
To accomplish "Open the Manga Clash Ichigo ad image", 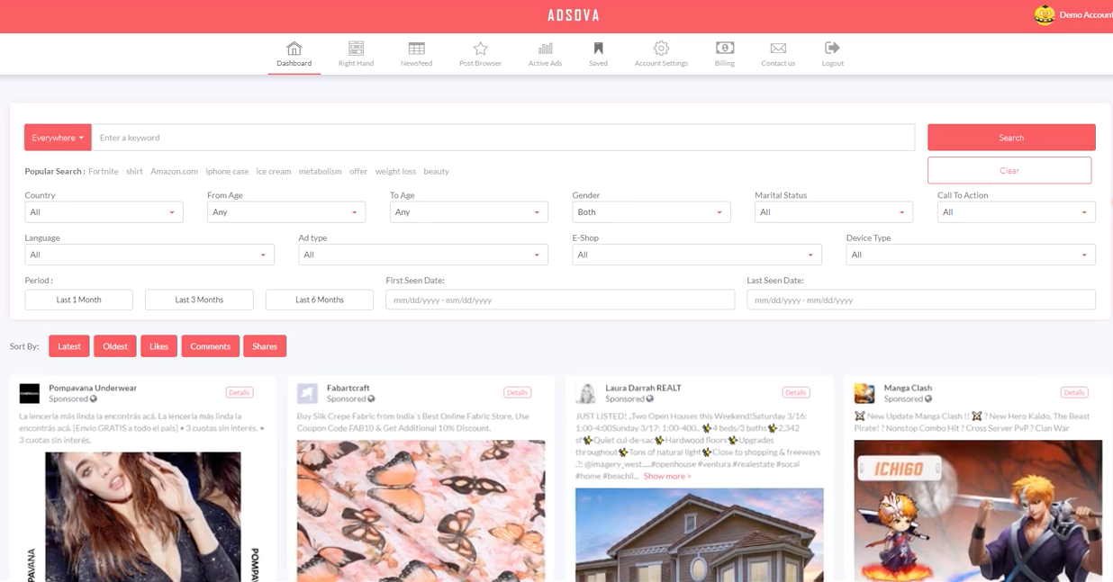I will click(978, 511).
